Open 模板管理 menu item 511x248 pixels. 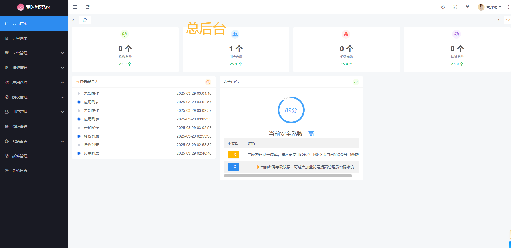(x=20, y=67)
